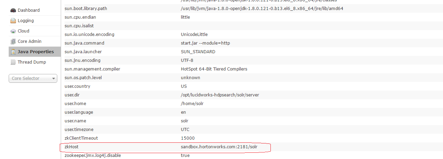This screenshot has height=159, width=443.
Task: Click the start.jar --module=http value
Action: tap(205, 43)
